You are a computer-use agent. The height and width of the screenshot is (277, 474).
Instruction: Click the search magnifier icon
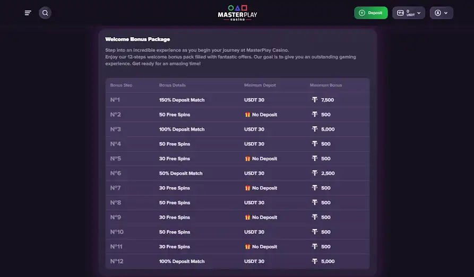[45, 13]
